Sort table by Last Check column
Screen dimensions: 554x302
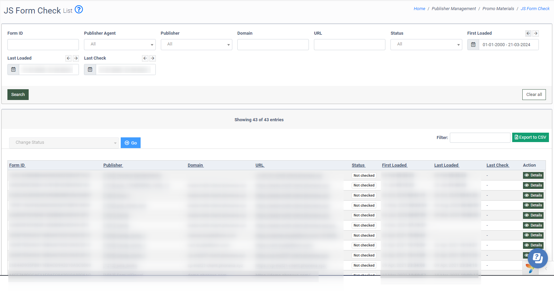[x=498, y=165]
